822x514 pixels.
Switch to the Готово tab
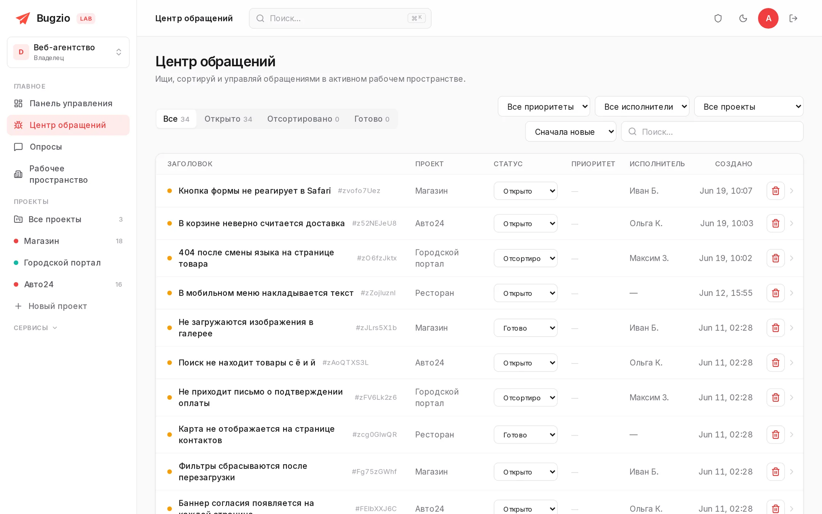point(371,119)
